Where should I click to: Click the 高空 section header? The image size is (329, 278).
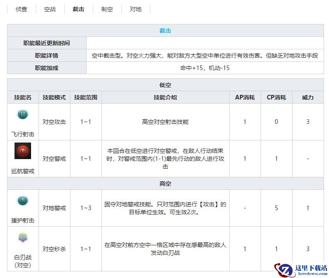click(165, 184)
